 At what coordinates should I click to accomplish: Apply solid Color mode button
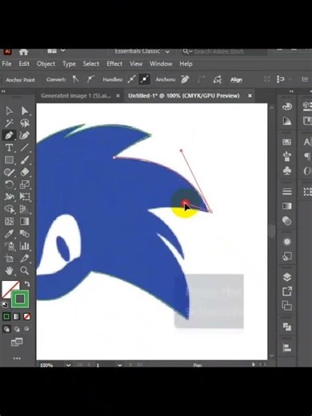click(x=6, y=317)
